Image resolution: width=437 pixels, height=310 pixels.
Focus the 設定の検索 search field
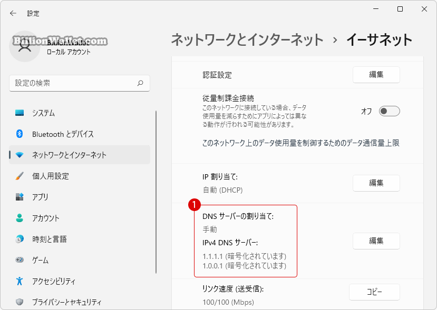point(80,83)
